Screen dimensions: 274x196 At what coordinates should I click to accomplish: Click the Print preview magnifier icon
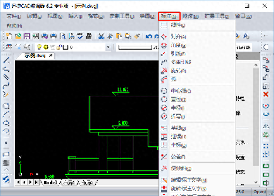point(62,36)
